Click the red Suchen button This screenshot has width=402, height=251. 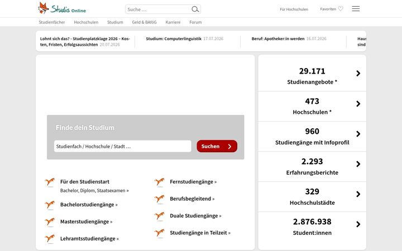217,146
